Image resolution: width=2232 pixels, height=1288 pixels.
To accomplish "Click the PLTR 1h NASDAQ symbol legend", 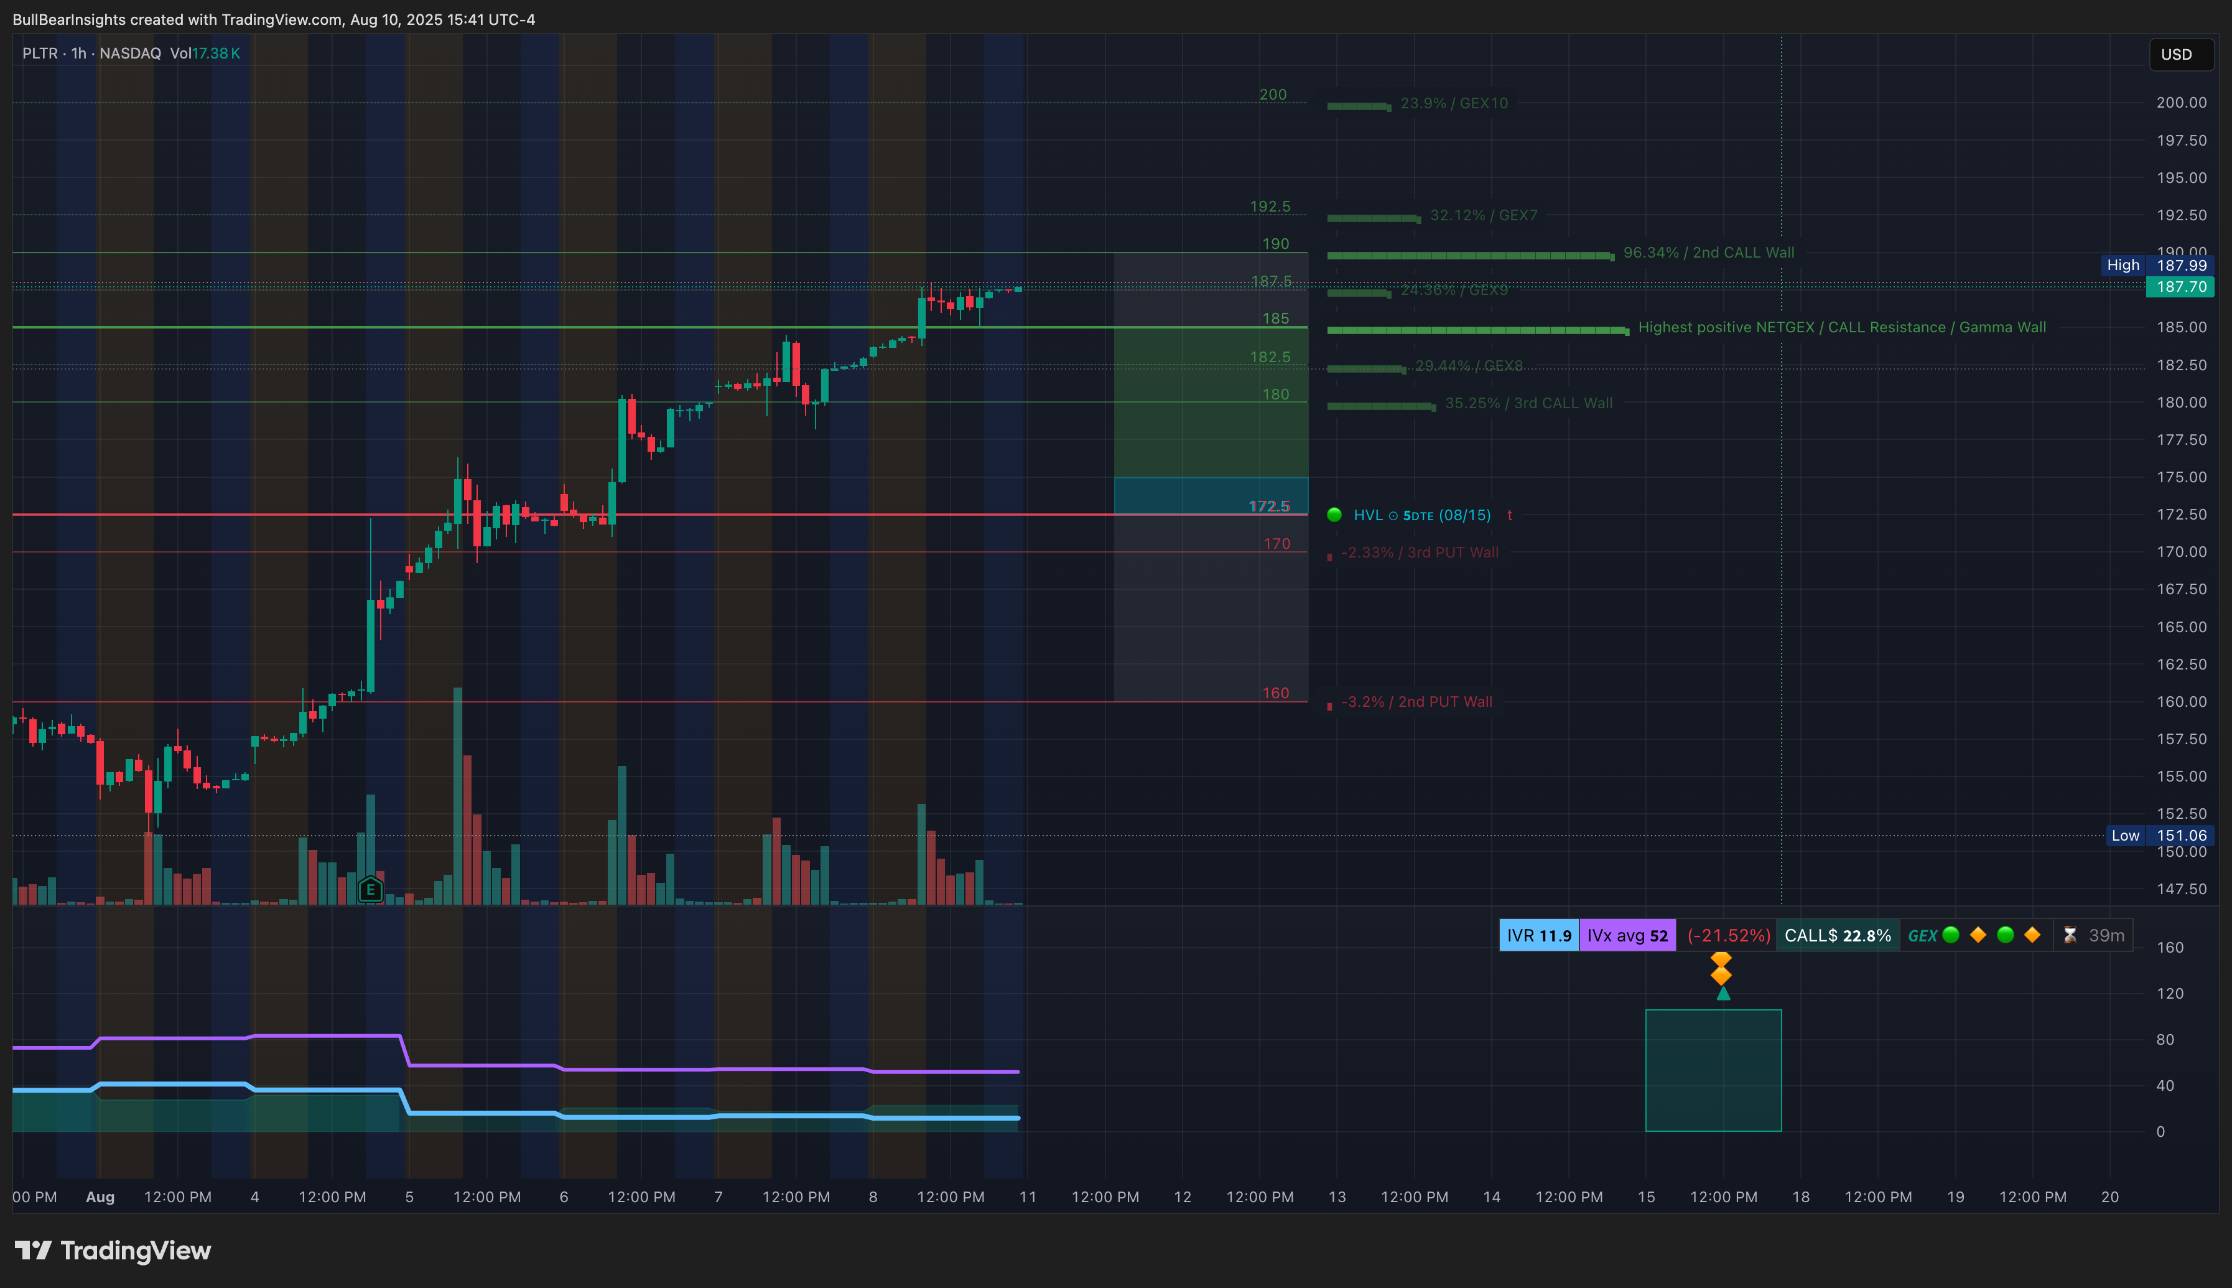I will [92, 54].
